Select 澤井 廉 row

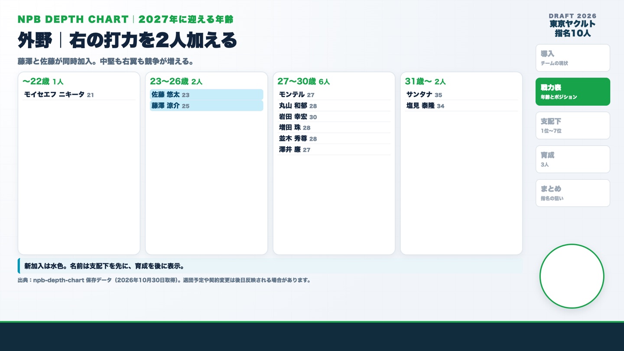pos(334,149)
